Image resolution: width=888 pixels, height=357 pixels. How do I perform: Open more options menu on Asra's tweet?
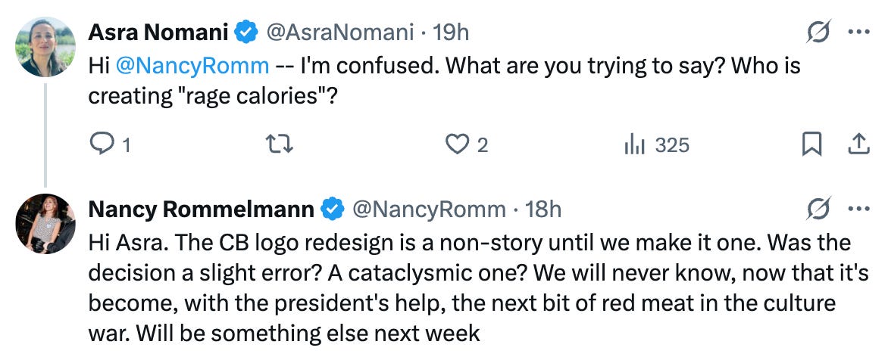pyautogui.click(x=858, y=33)
